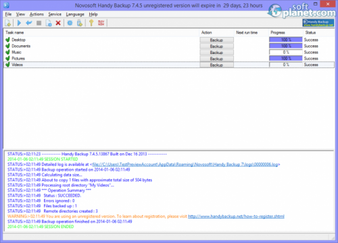Click the red Buy Now icon
The height and width of the screenshot is (243, 338).
[x=101, y=23]
